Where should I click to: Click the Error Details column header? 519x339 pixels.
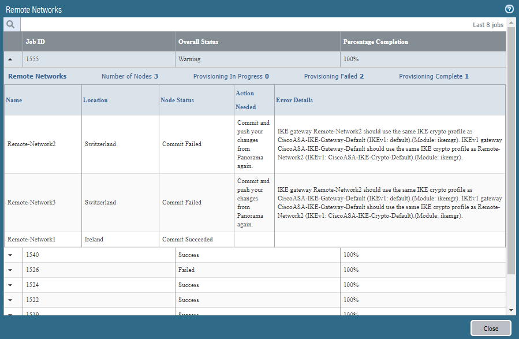(294, 100)
